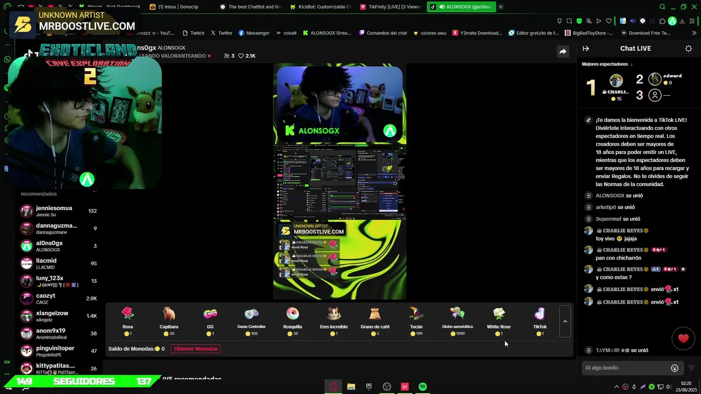701x394 pixels.
Task: Open xlangelzow recommended live channel
Action: coord(59,316)
